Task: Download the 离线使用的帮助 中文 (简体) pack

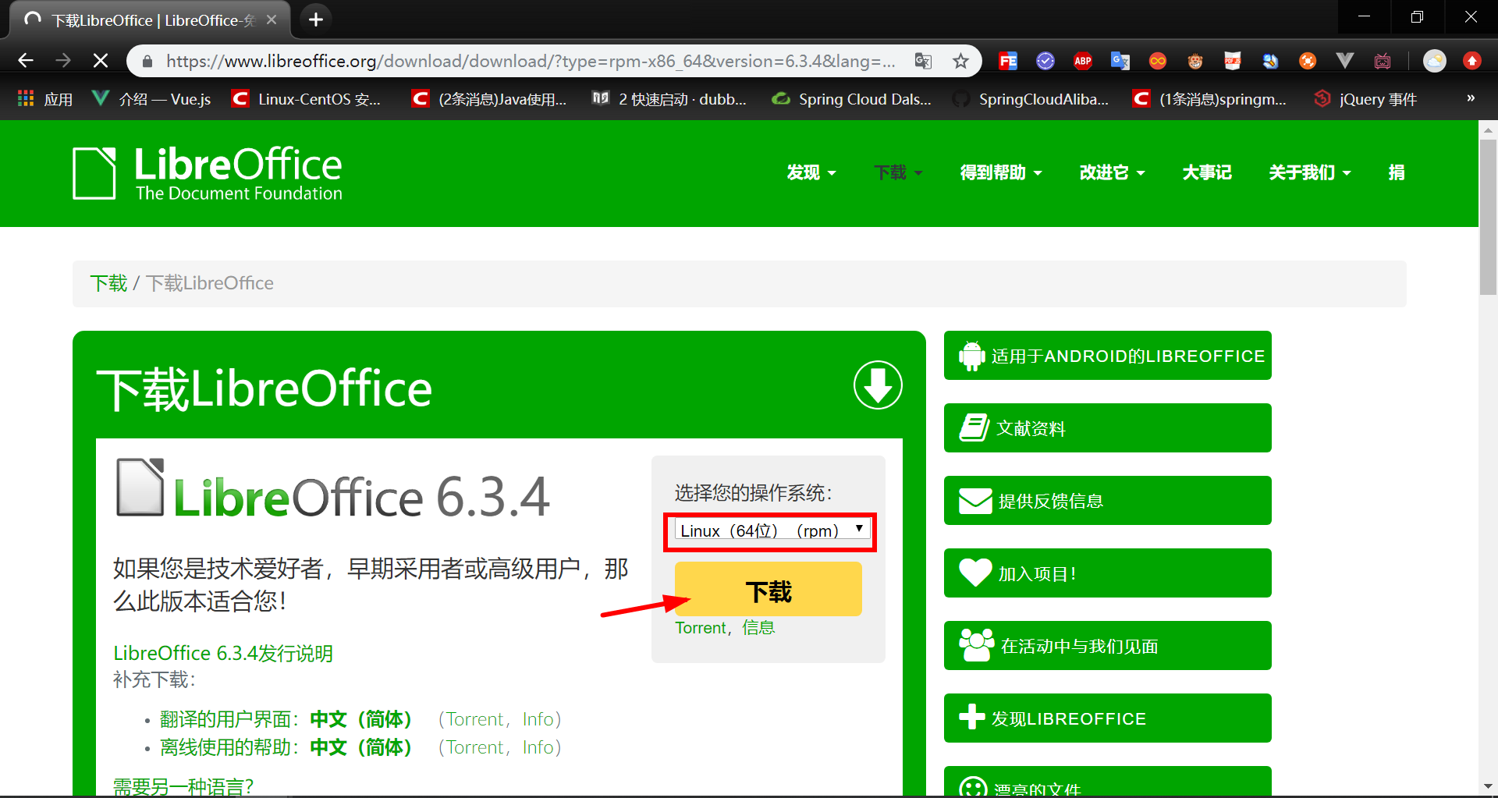Action: pyautogui.click(x=360, y=747)
